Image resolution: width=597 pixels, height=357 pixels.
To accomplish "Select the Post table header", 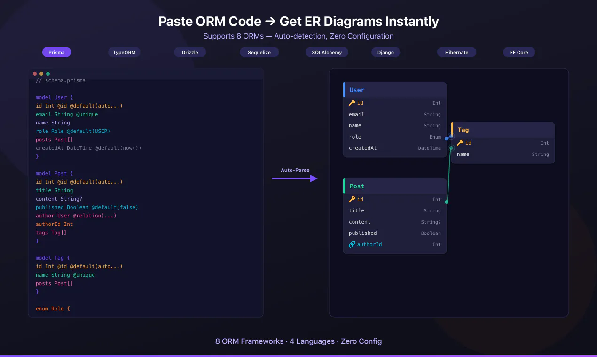I will [x=395, y=186].
